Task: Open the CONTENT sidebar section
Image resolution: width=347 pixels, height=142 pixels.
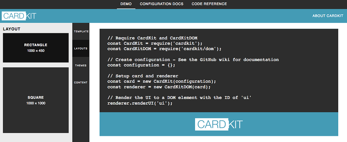Action: coord(81,82)
